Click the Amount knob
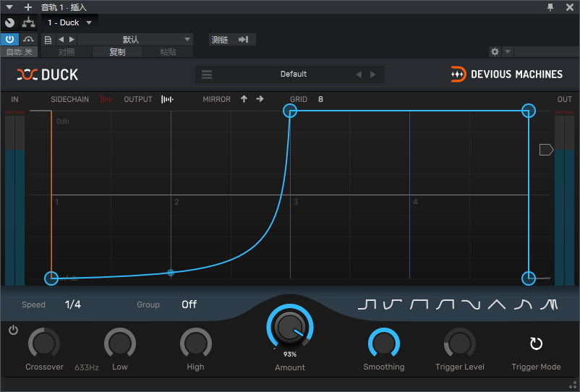Screen dimensions: 580x392 click(290, 327)
